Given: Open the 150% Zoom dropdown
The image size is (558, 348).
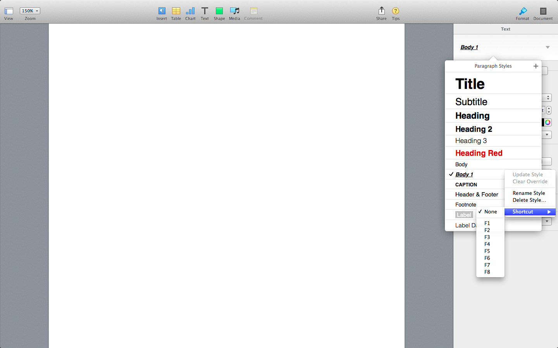Looking at the screenshot, I should pos(30,11).
